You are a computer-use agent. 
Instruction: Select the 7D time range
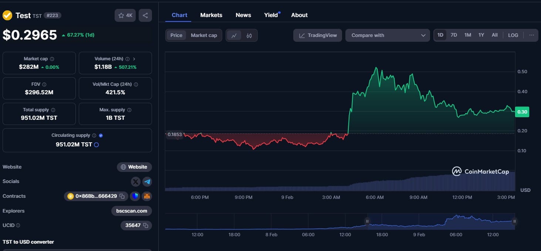[454, 35]
